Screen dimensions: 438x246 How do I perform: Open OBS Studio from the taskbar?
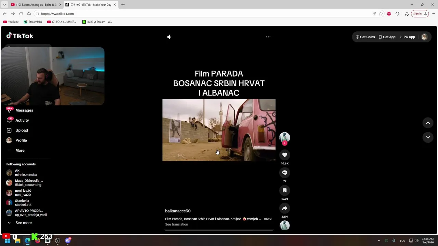57,241
